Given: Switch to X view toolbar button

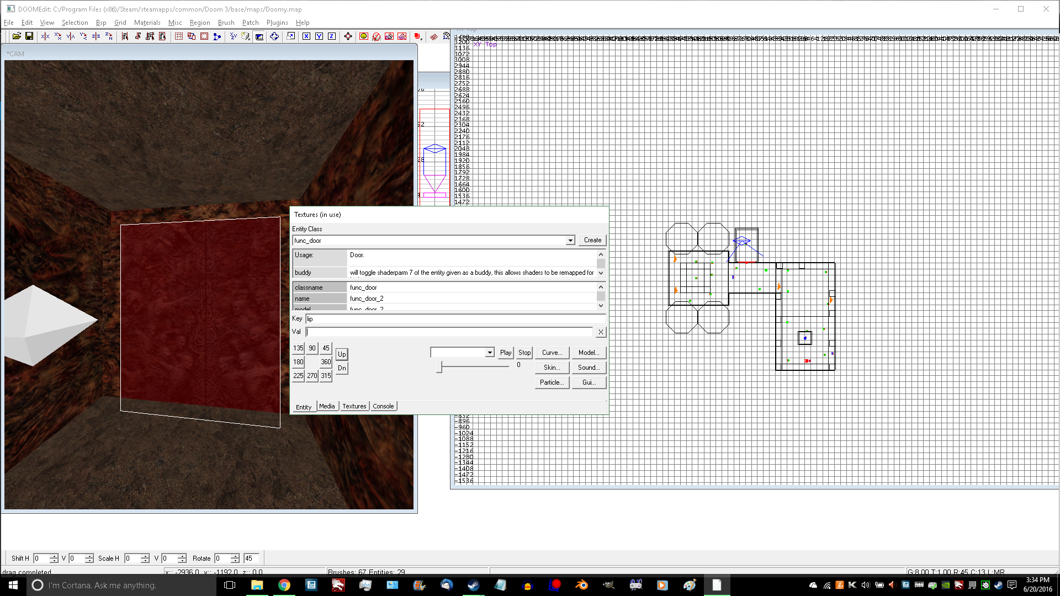Looking at the screenshot, I should coord(306,36).
